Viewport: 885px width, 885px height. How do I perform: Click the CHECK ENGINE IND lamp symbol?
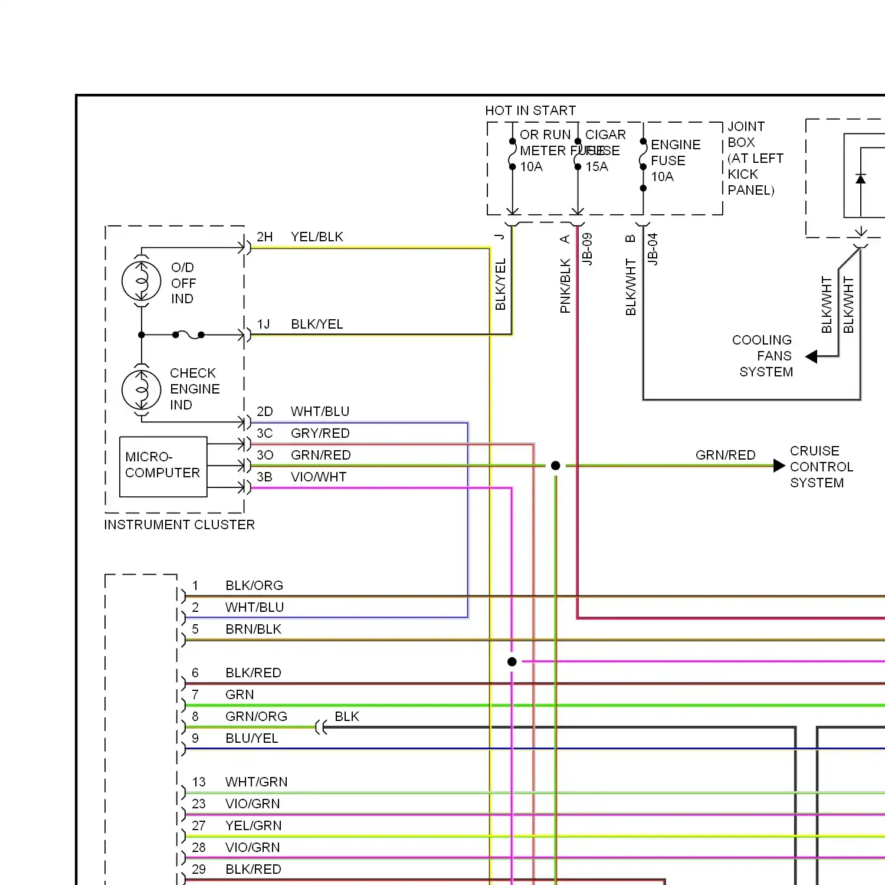pos(142,390)
